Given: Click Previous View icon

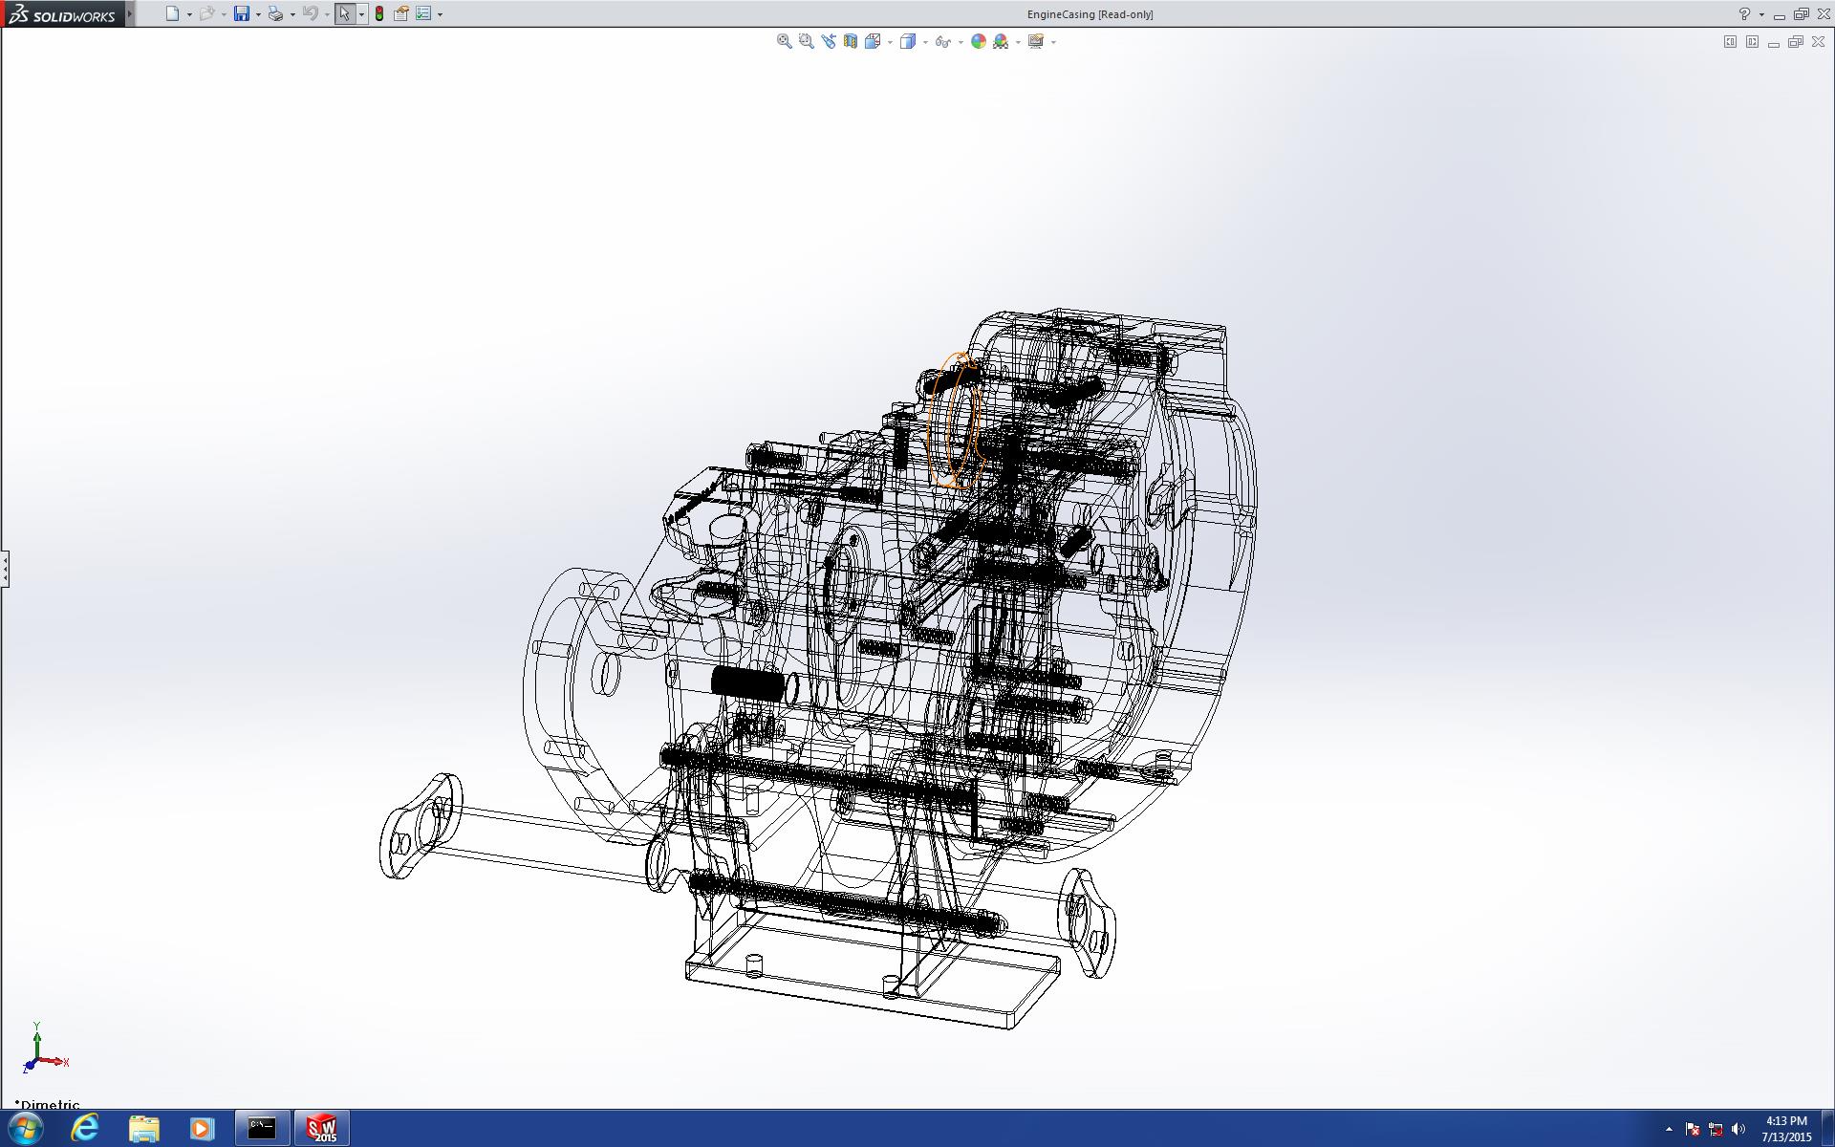Looking at the screenshot, I should coord(828,41).
